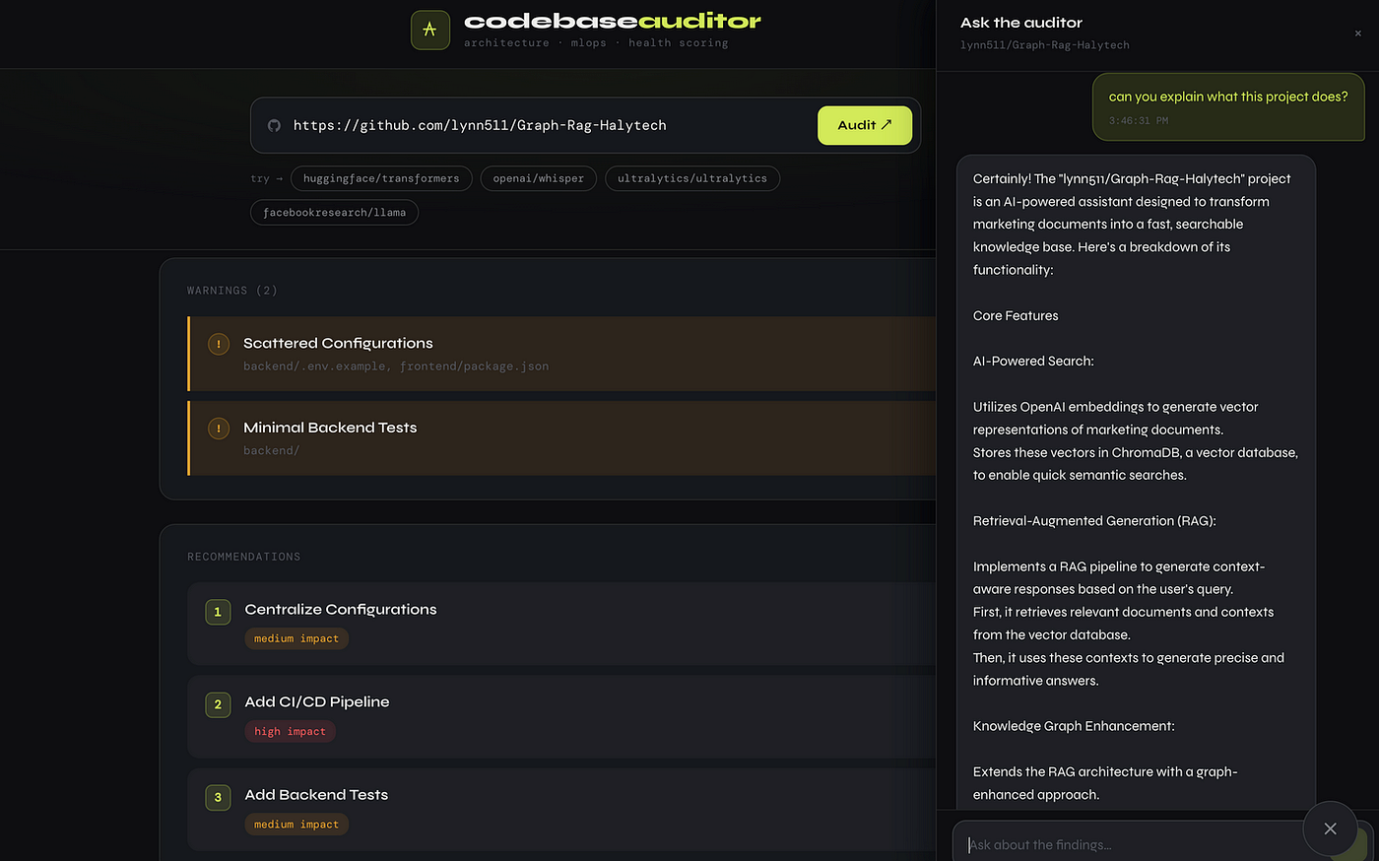The image size is (1379, 861).
Task: Click the Ask the auditor panel title
Action: 1021,23
